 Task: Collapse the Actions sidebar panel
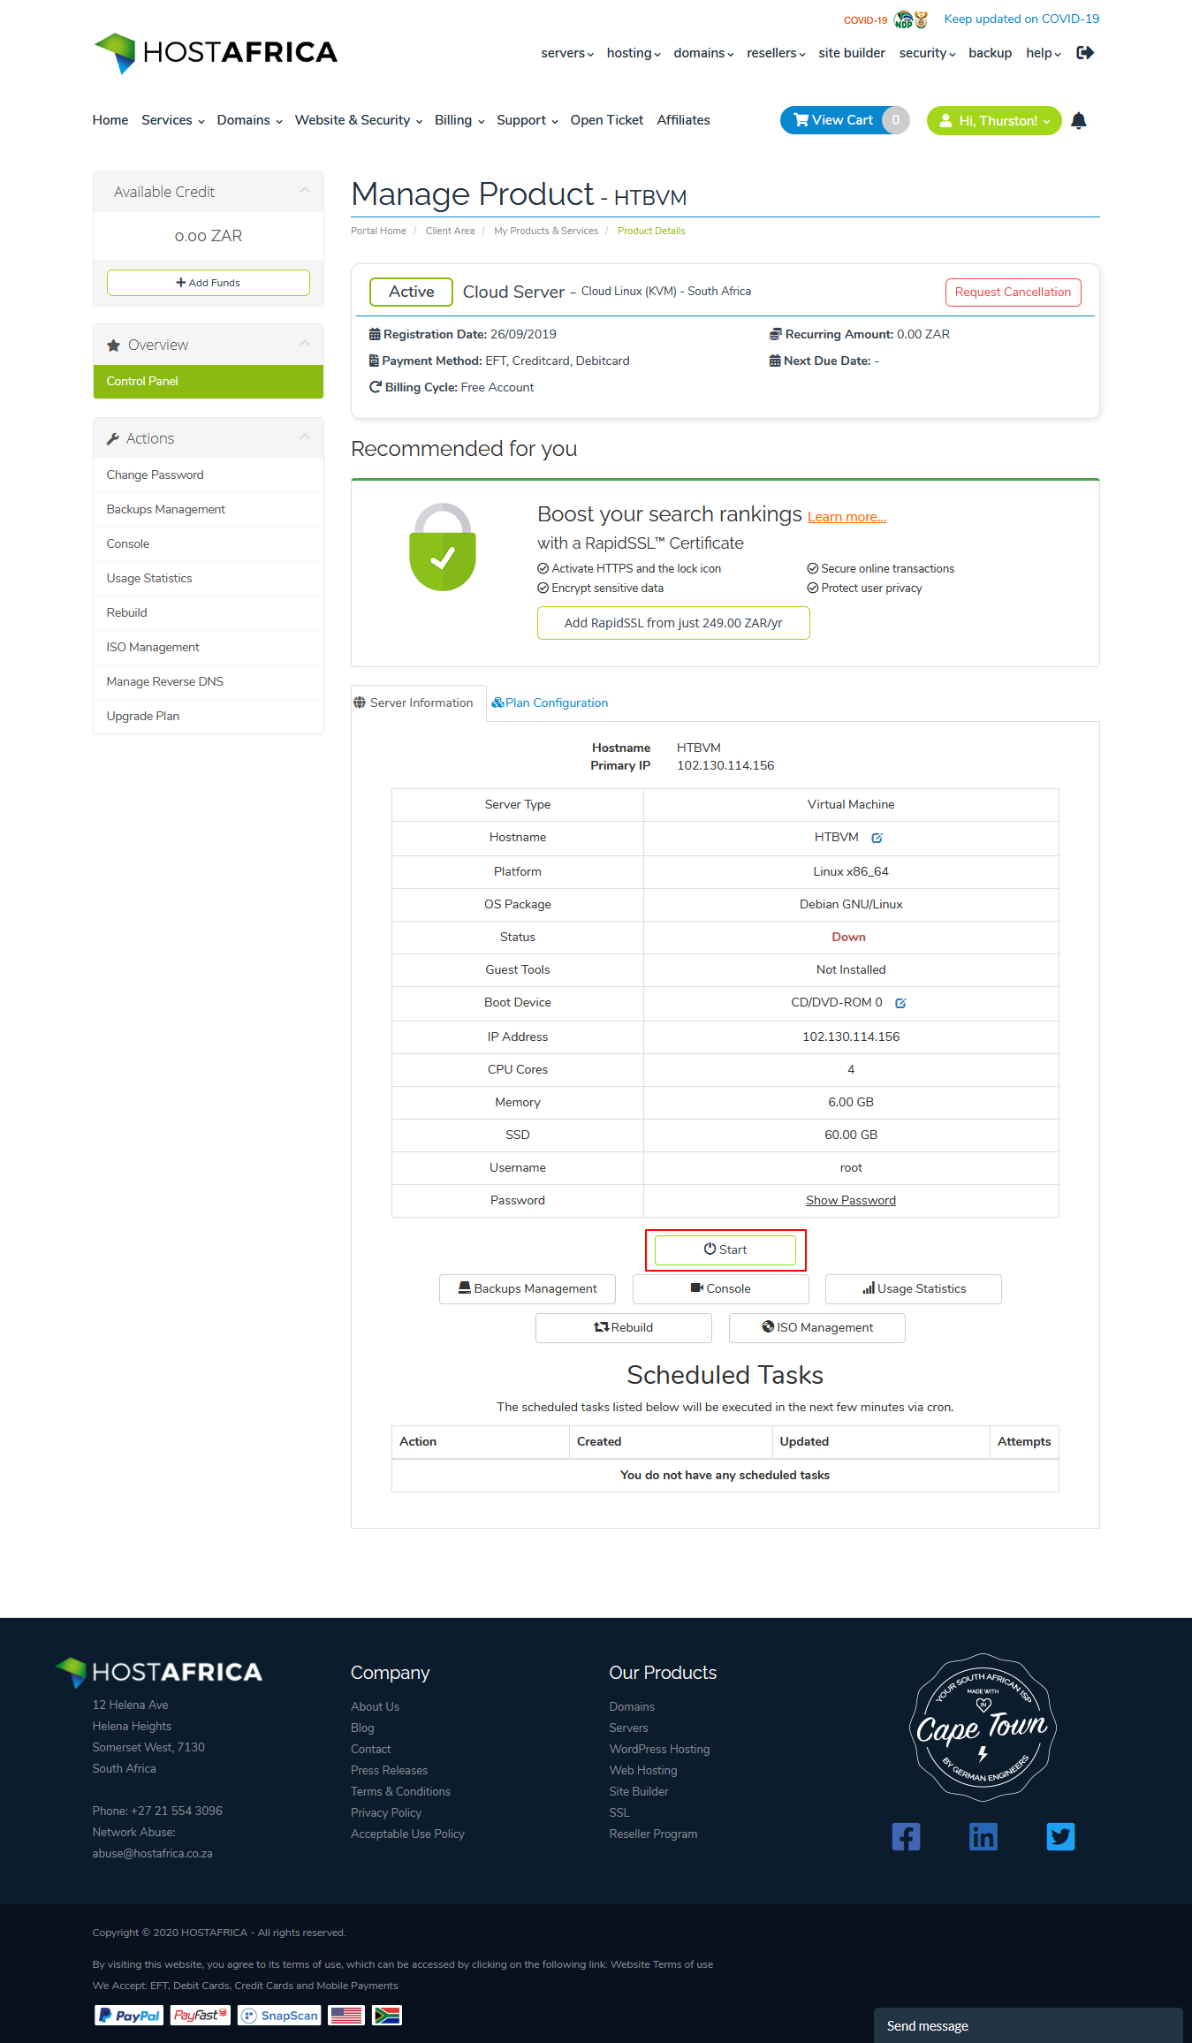tap(305, 437)
